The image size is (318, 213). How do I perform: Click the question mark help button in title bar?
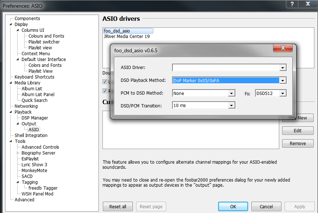[292, 4]
